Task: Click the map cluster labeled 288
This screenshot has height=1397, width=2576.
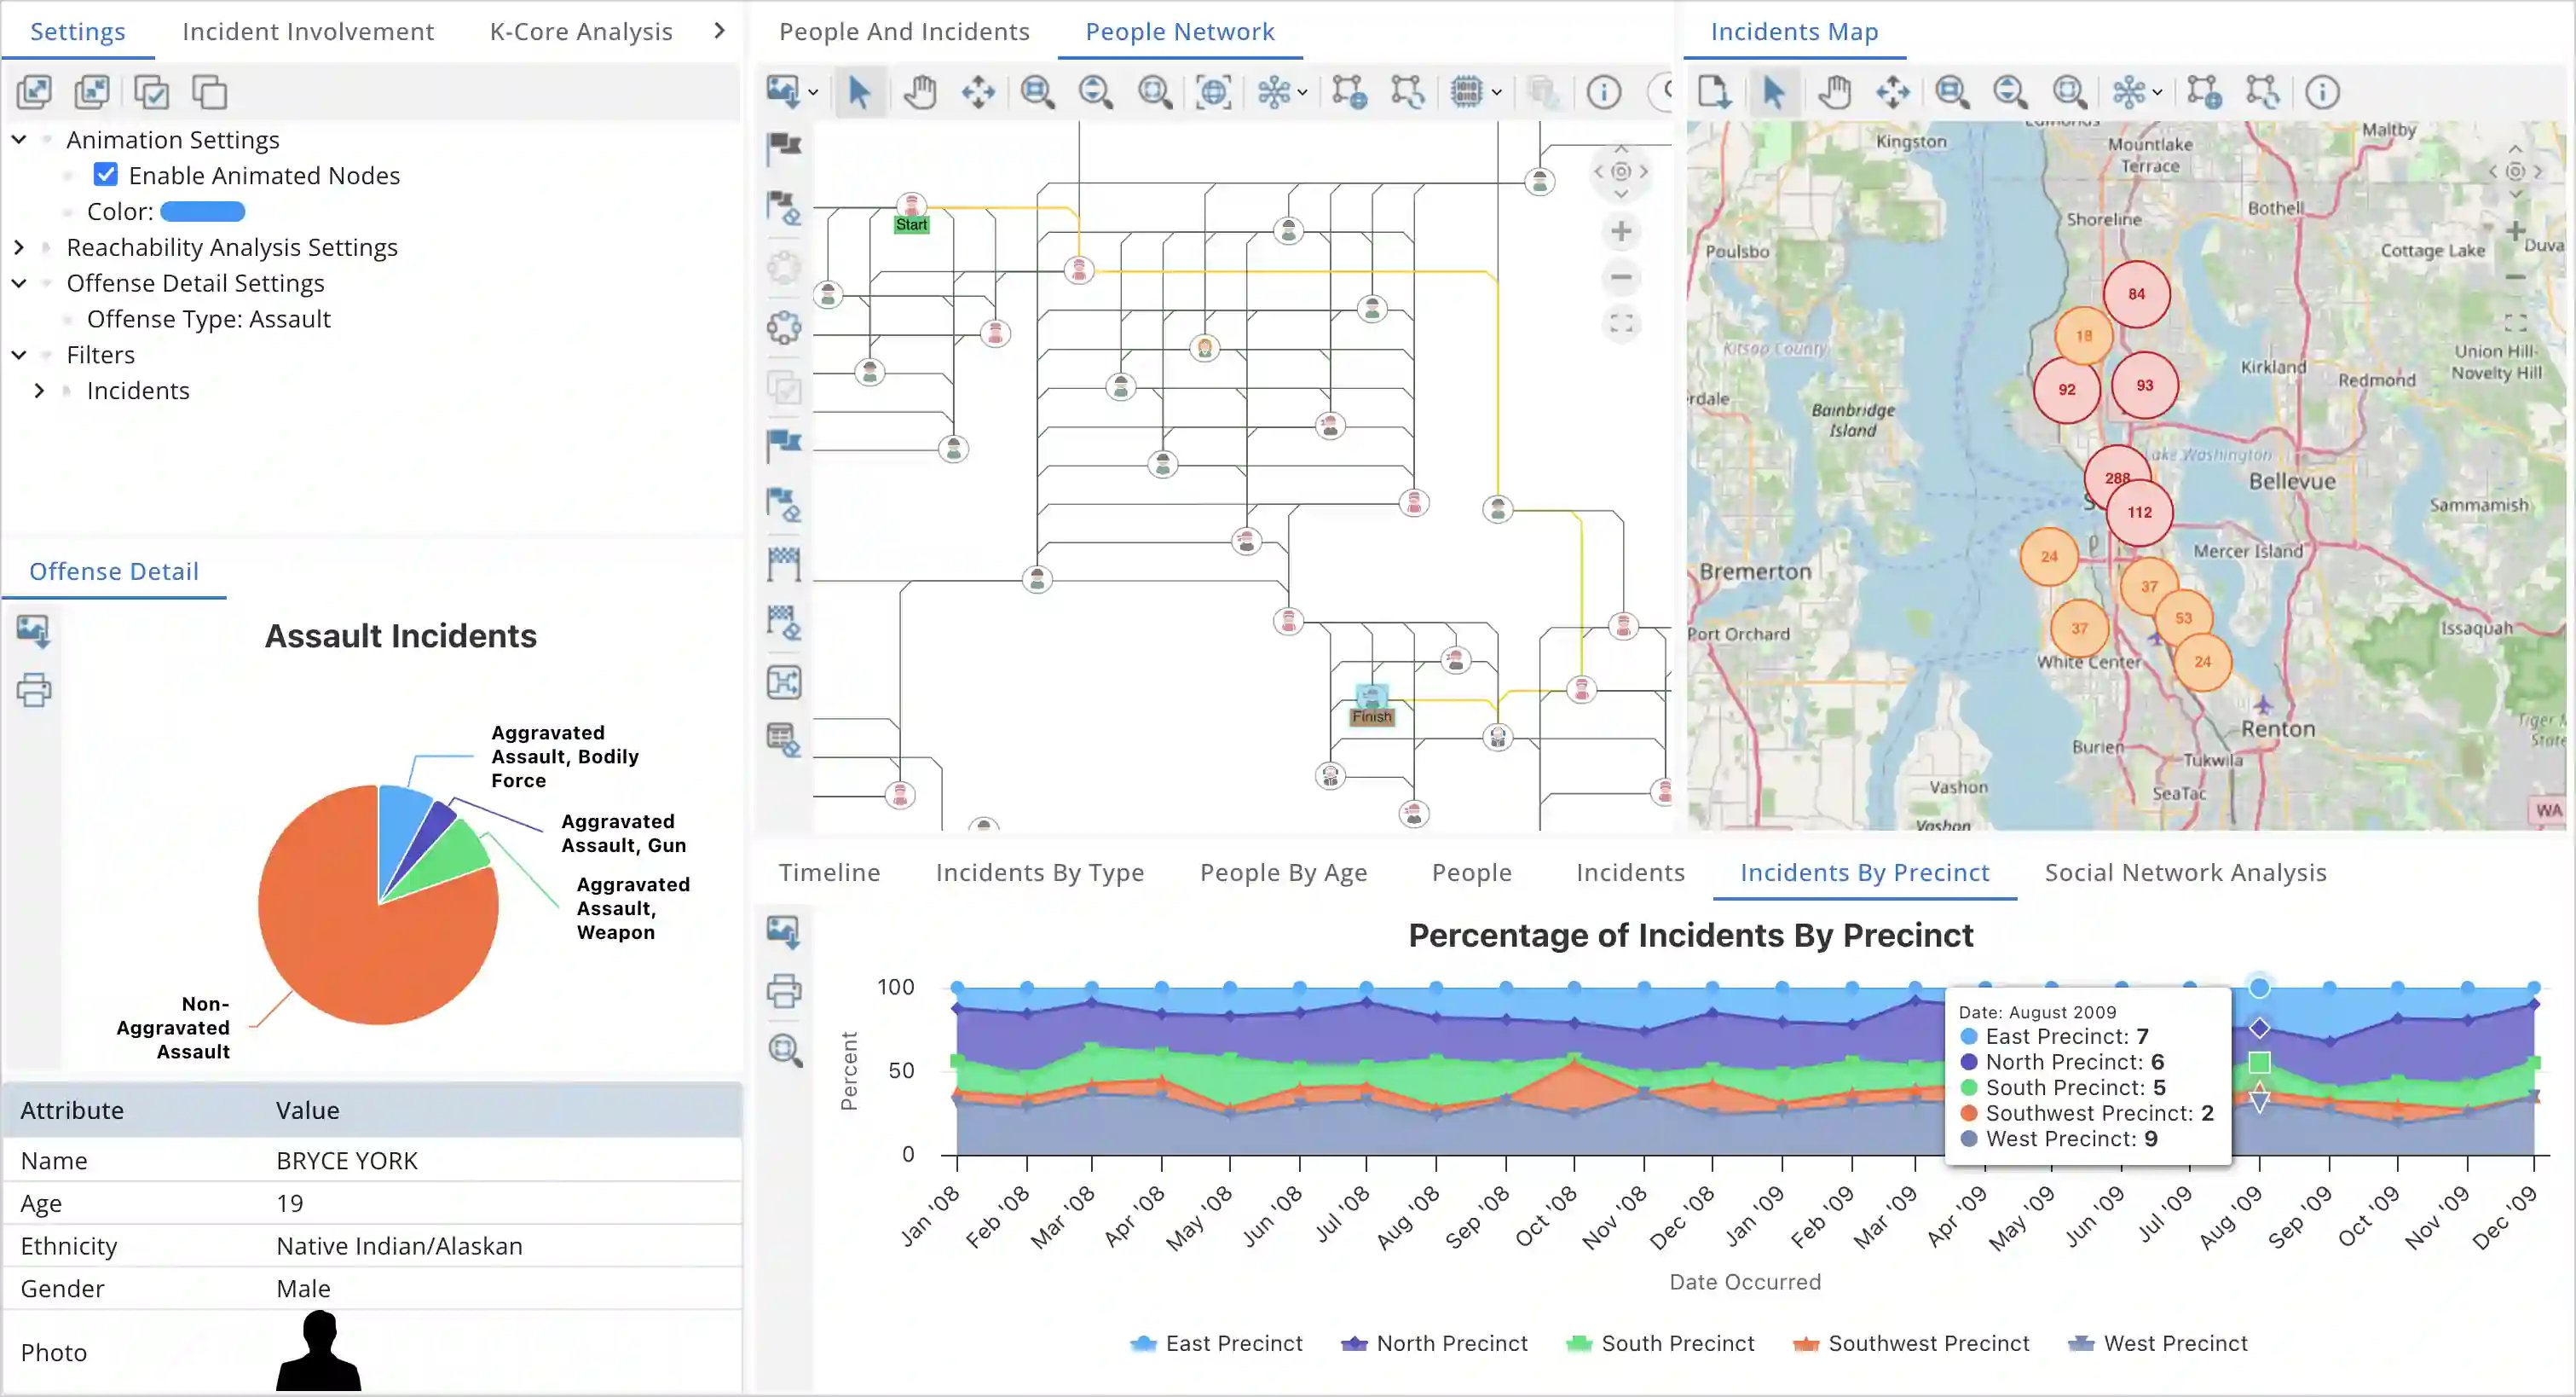Action: pos(2116,477)
